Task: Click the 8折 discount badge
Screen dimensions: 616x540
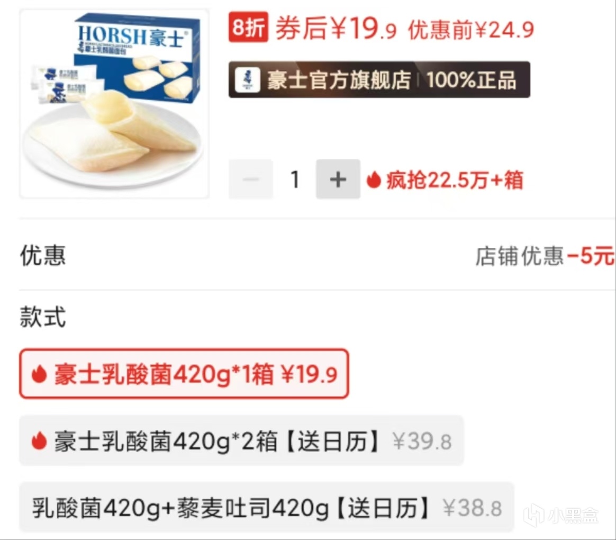Action: click(248, 27)
